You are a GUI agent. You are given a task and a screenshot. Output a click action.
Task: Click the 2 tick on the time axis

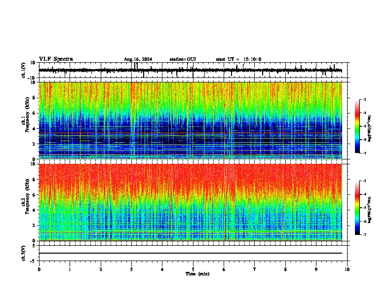pyautogui.click(x=101, y=269)
